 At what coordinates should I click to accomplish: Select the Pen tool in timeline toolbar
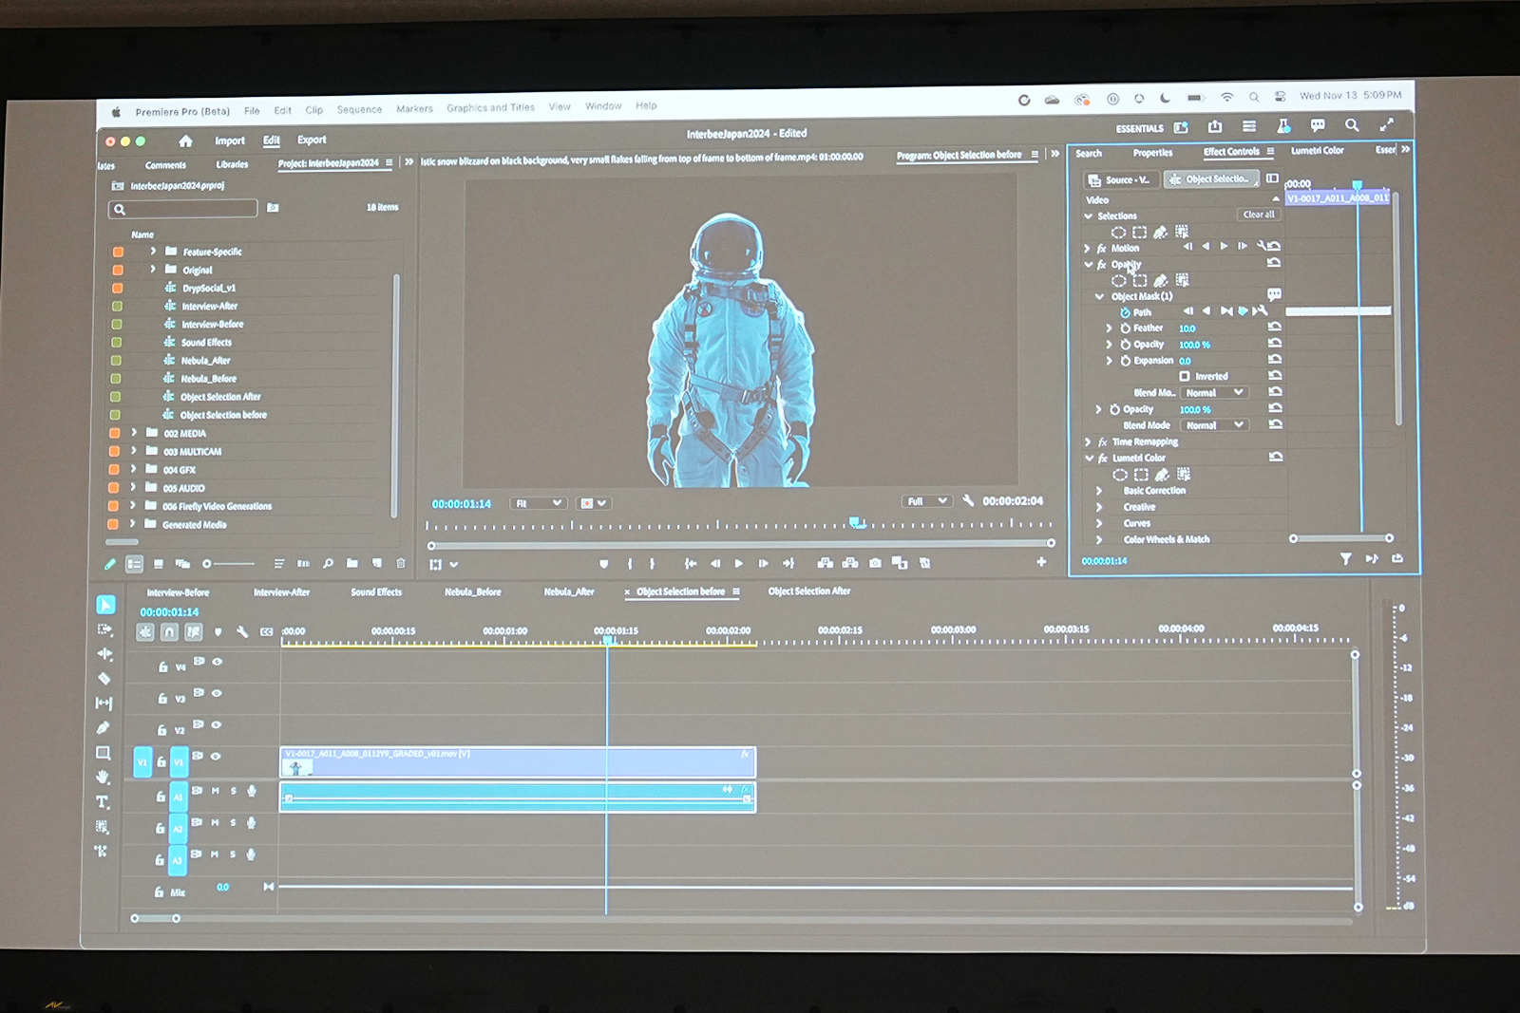coord(103,728)
